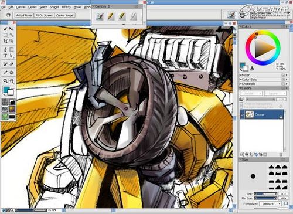This screenshot has height=214, width=293.
Task: Toggle Pick Up Underlying Color checkbox
Action: click(x=241, y=107)
